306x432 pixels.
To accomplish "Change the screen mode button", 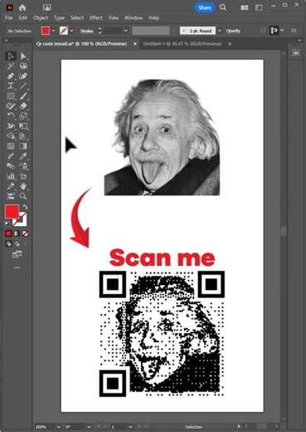I will point(17,254).
